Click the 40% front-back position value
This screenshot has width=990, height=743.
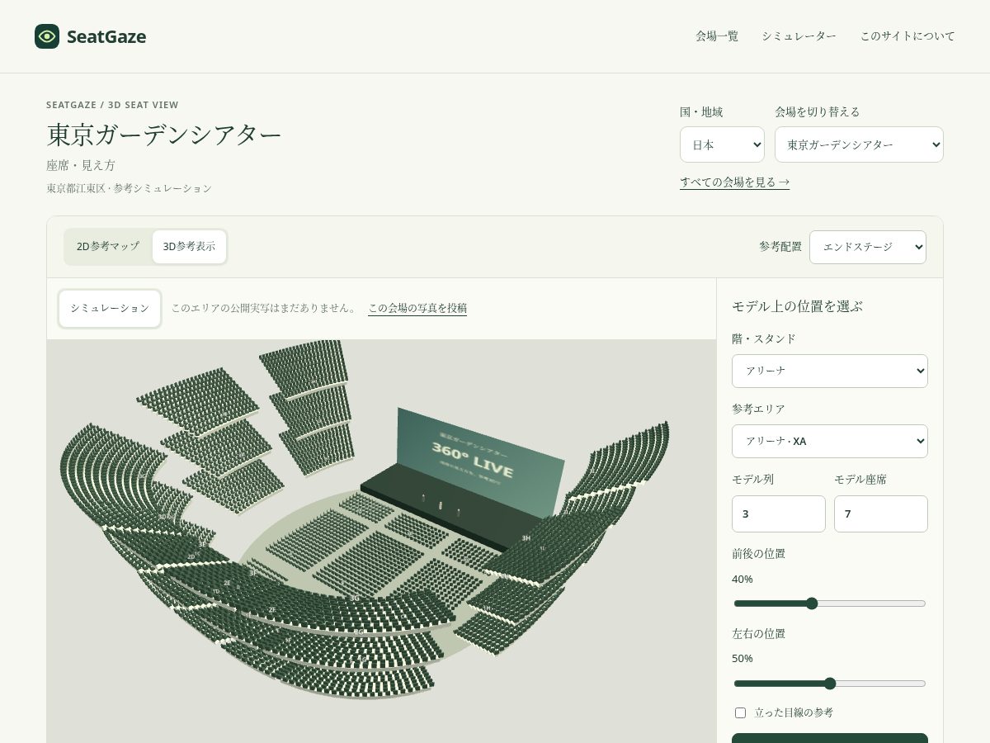pos(742,580)
